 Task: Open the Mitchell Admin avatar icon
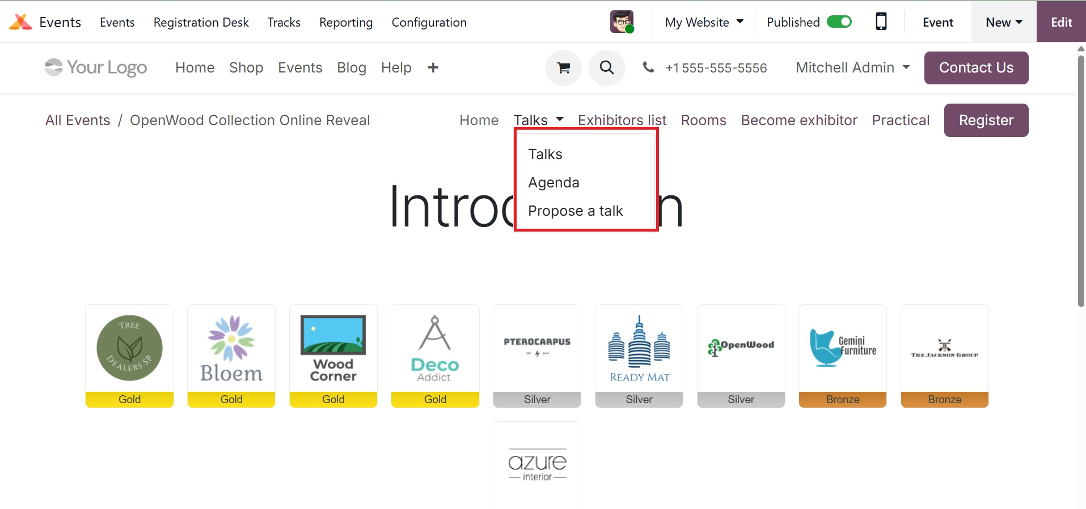pos(622,22)
